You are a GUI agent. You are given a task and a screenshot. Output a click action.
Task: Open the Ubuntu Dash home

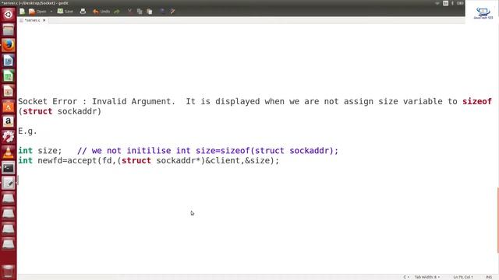9,14
